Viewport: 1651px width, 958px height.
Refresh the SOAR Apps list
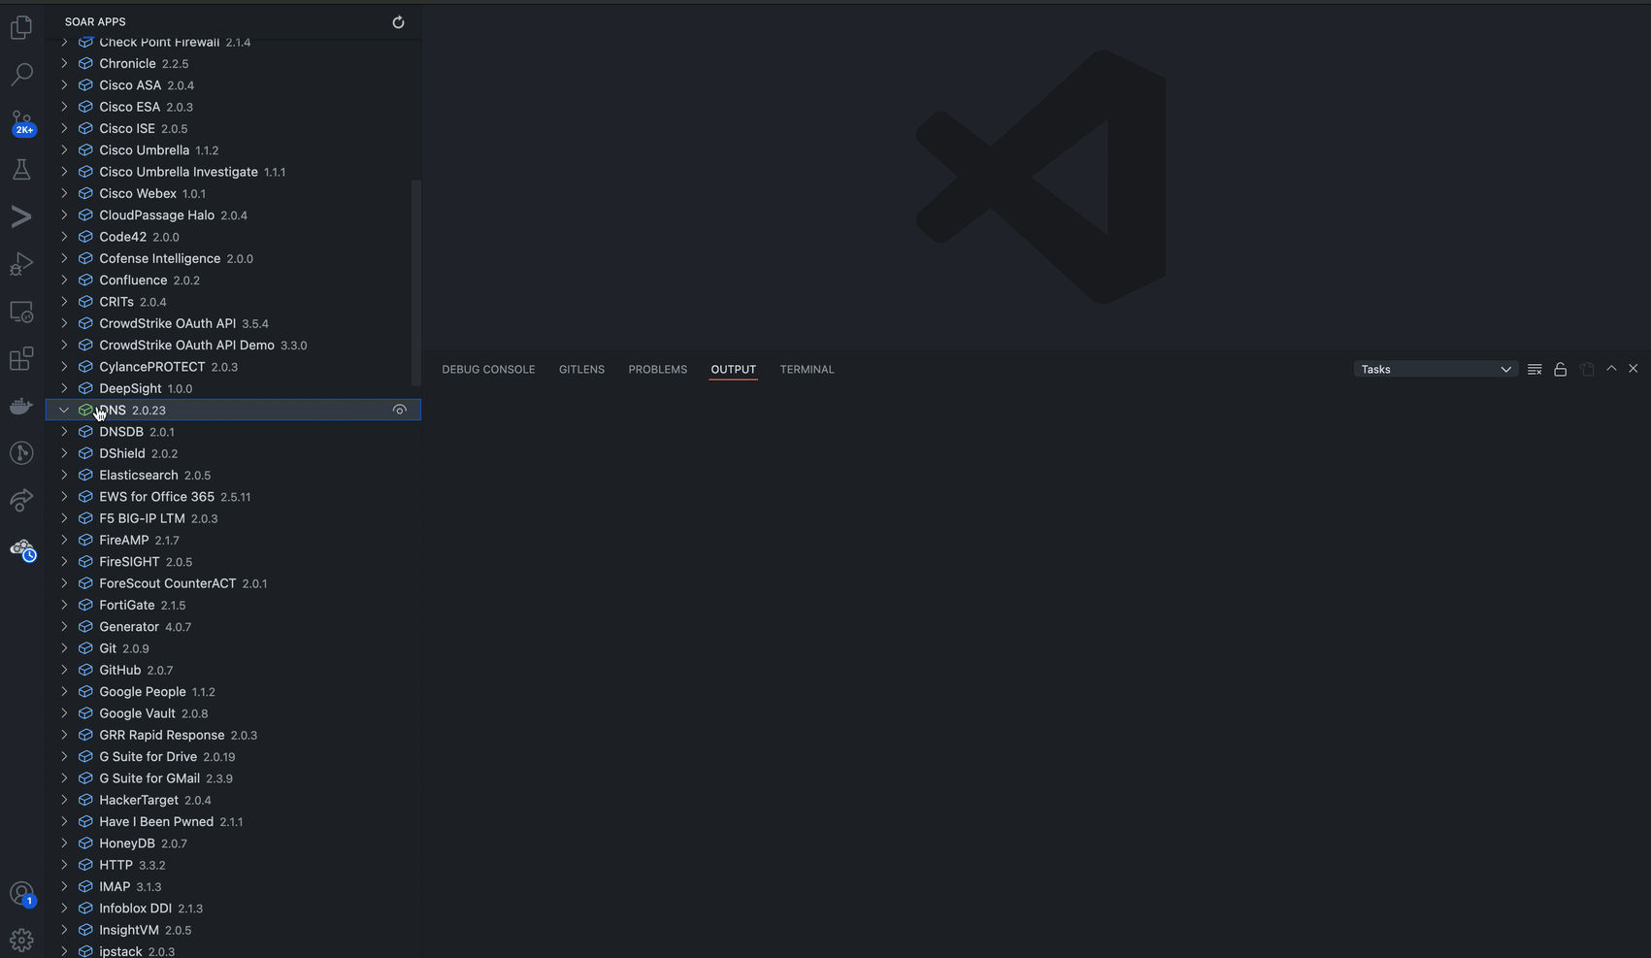pos(398,21)
